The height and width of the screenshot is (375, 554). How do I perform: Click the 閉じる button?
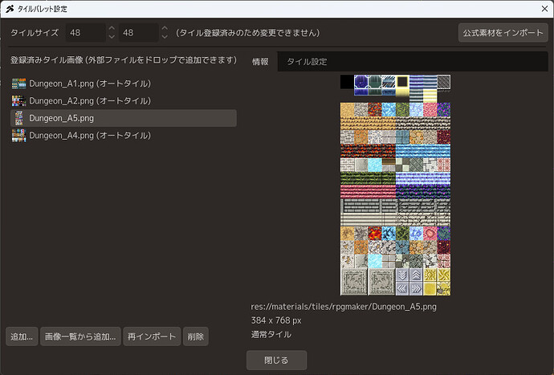coord(277,361)
